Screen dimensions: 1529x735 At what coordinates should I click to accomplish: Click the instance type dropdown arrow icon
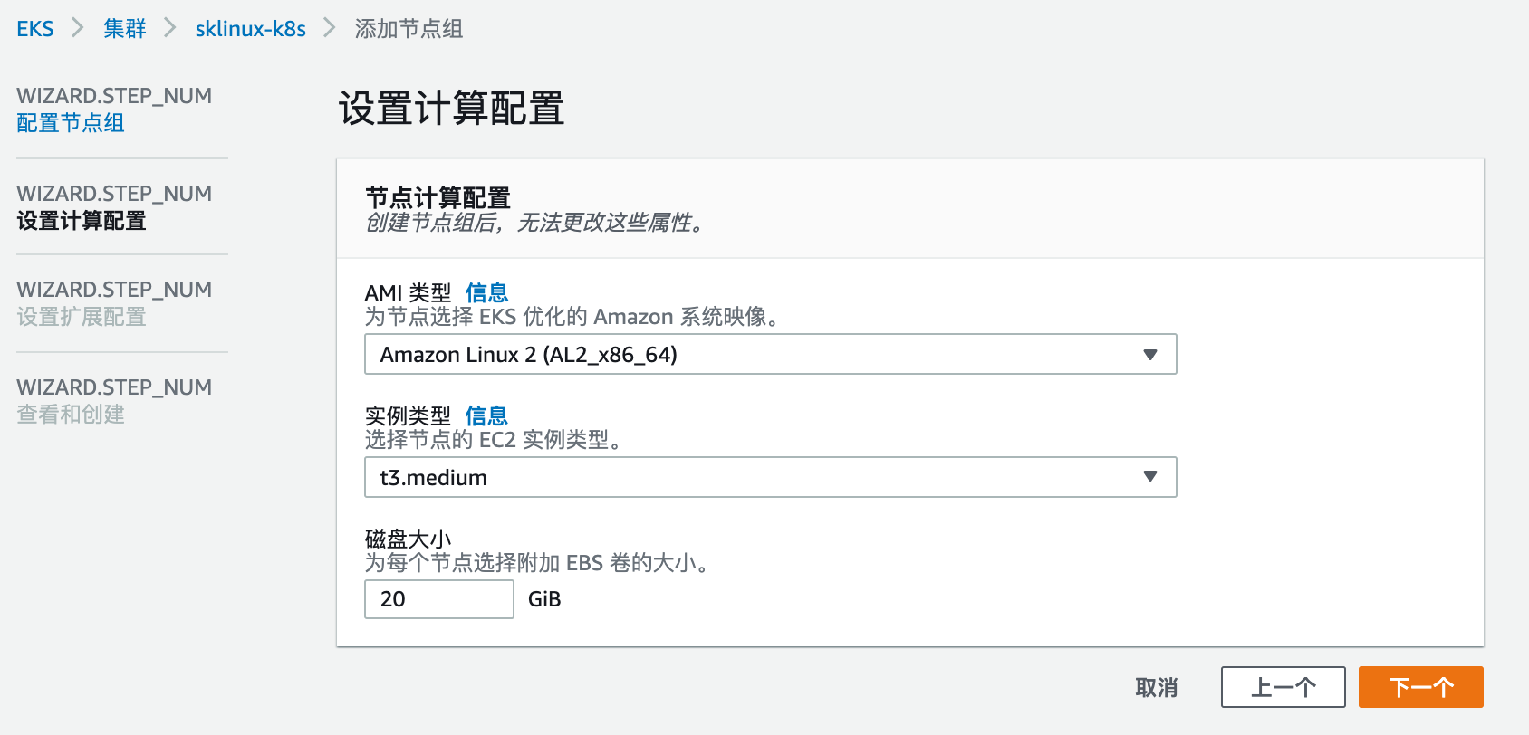[x=1150, y=477]
